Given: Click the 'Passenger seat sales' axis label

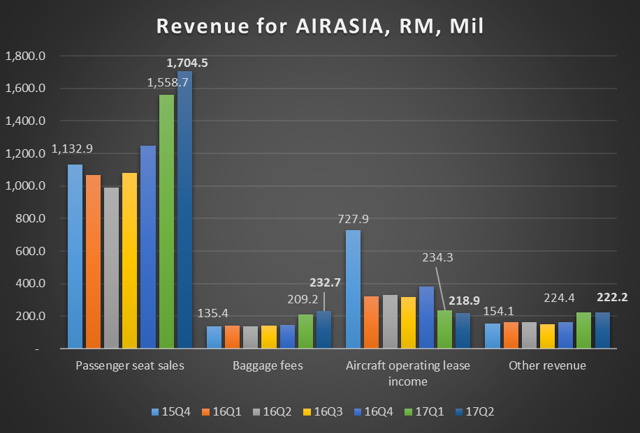Looking at the screenshot, I should click(x=130, y=366).
